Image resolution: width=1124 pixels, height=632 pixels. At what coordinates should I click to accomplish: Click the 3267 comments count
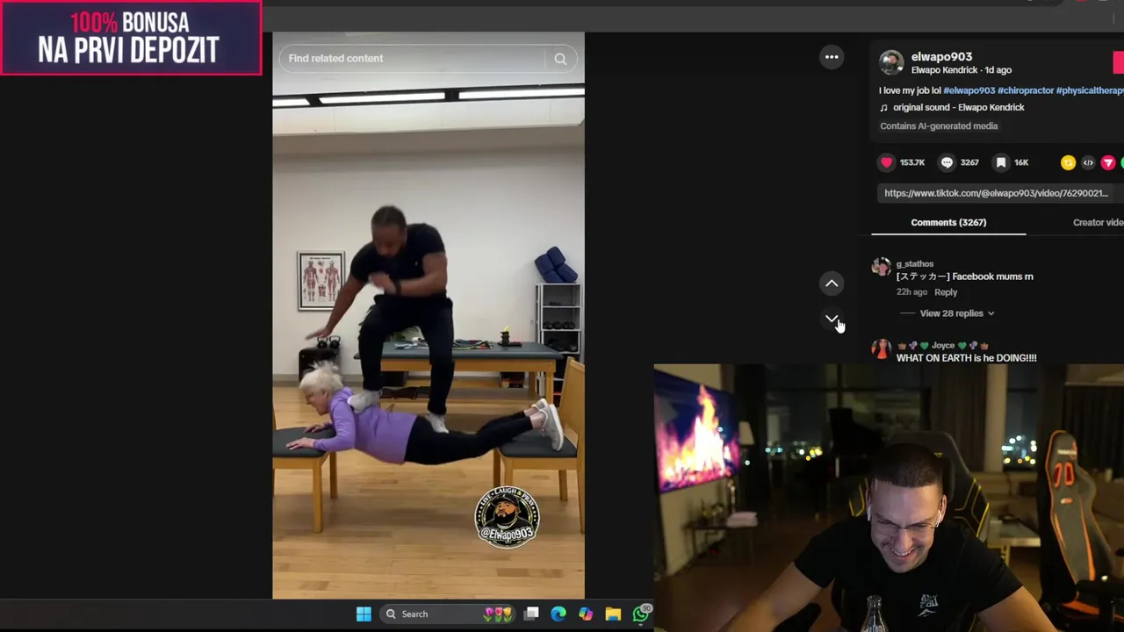(x=969, y=162)
